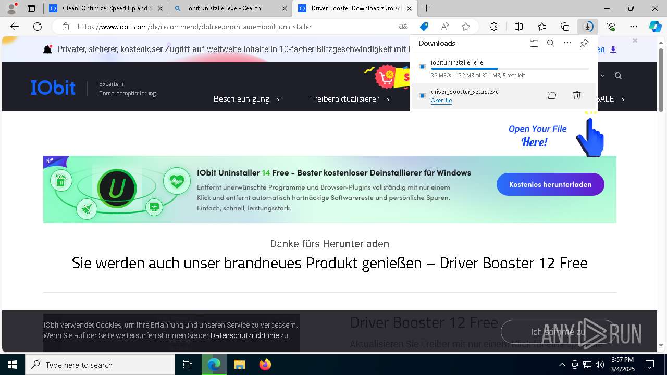Pin the Downloads panel
This screenshot has width=667, height=375.
click(x=584, y=43)
